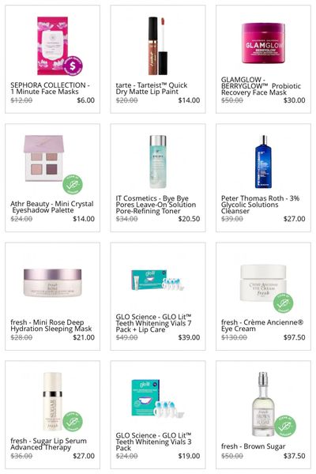Click the $14.00 price on tarte lip paint
Viewport: 316px width, 474px height.
[189, 100]
